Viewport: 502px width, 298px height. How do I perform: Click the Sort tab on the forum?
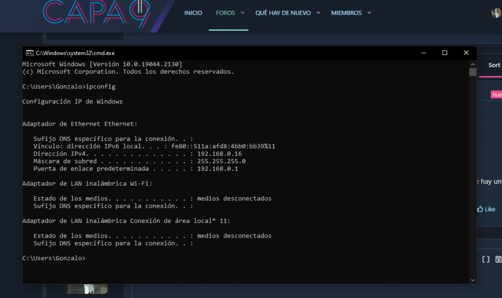(x=494, y=65)
